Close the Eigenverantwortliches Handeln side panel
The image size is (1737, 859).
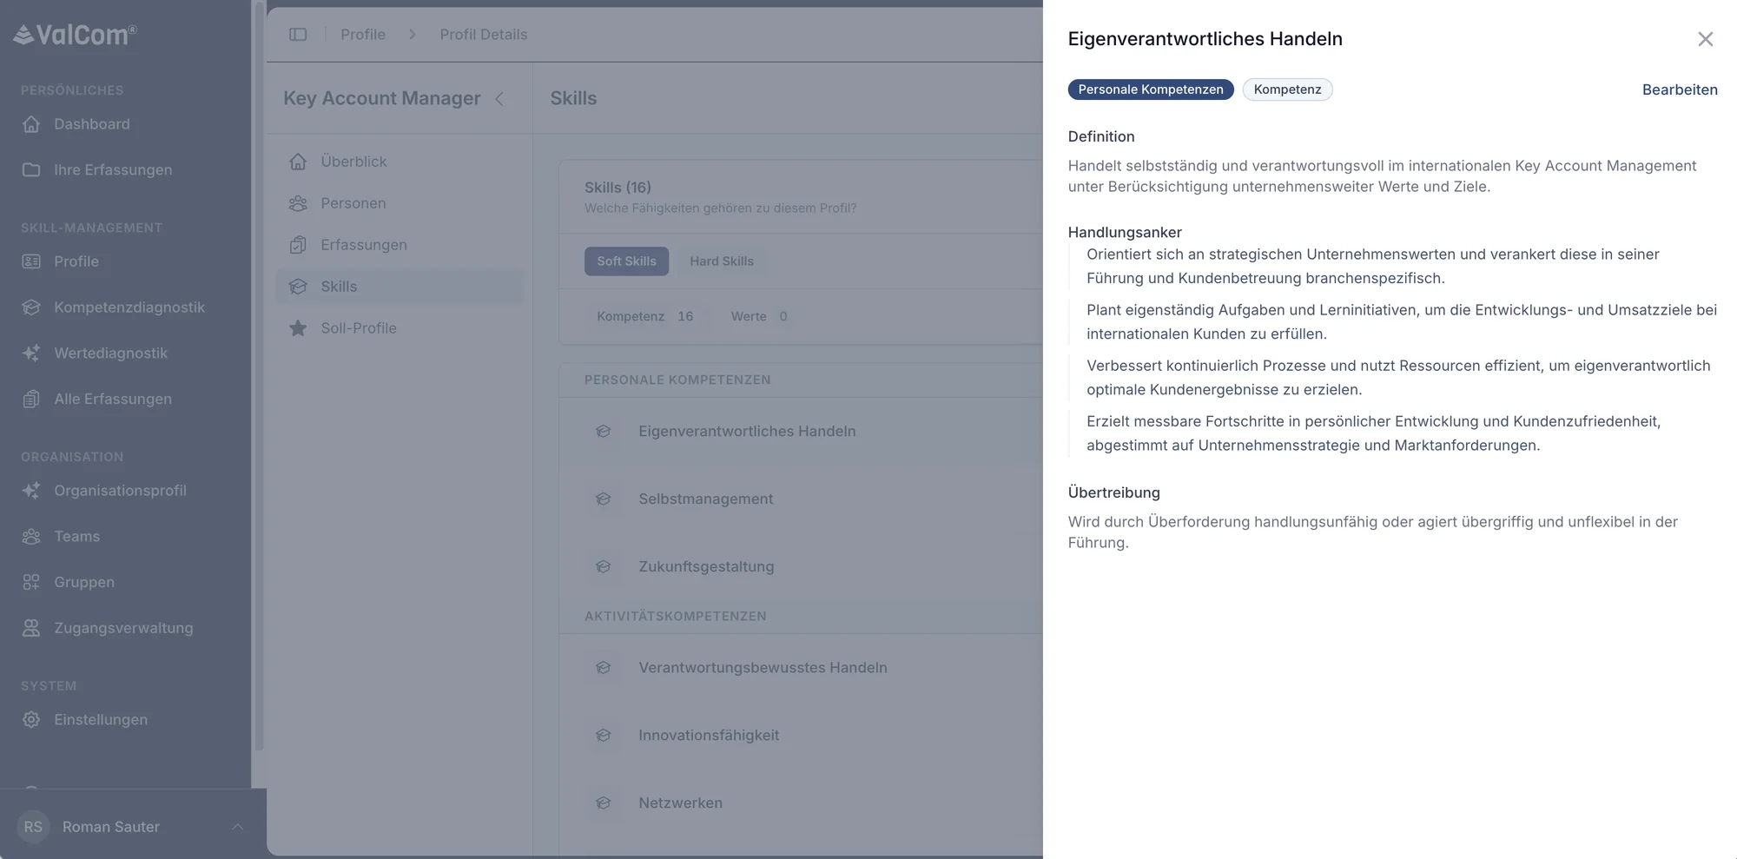click(1705, 39)
